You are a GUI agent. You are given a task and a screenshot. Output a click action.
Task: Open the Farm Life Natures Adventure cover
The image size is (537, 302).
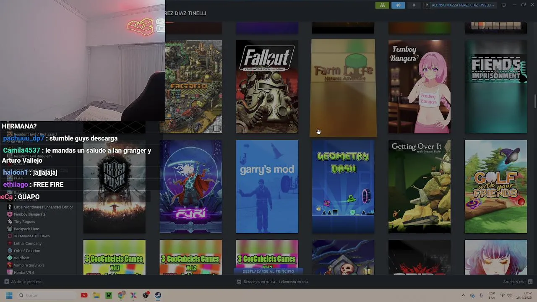click(x=343, y=88)
